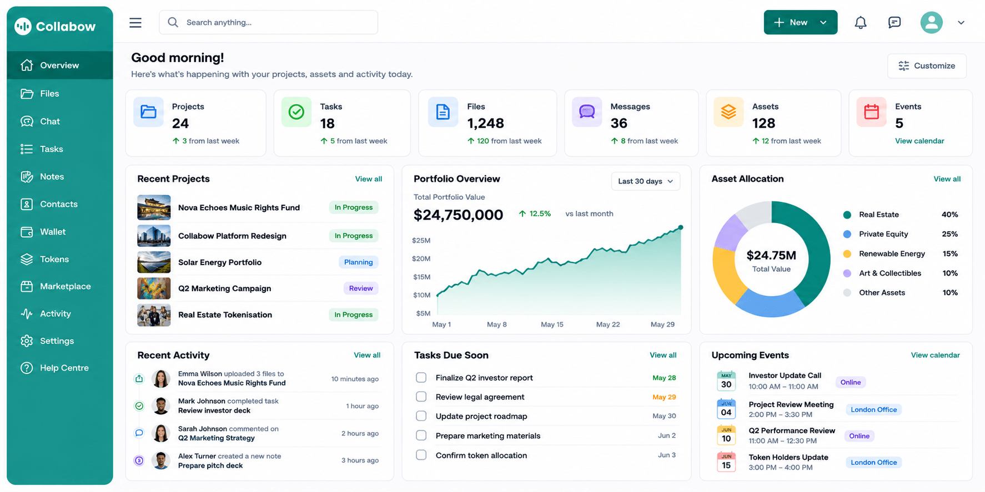Click Alex Turner's avatar photo
This screenshot has height=492, width=985.
tap(161, 460)
